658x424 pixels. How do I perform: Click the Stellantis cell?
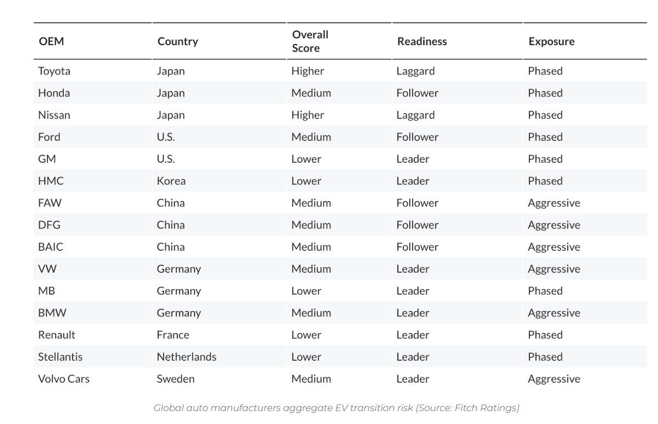coord(60,357)
